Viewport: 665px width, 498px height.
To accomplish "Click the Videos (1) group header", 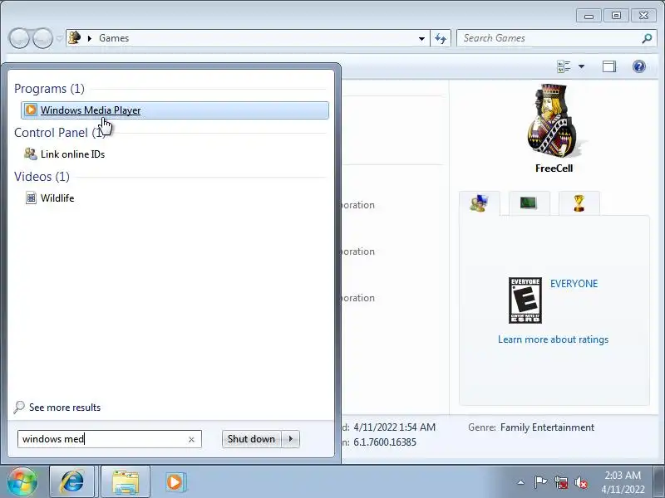I will (42, 177).
